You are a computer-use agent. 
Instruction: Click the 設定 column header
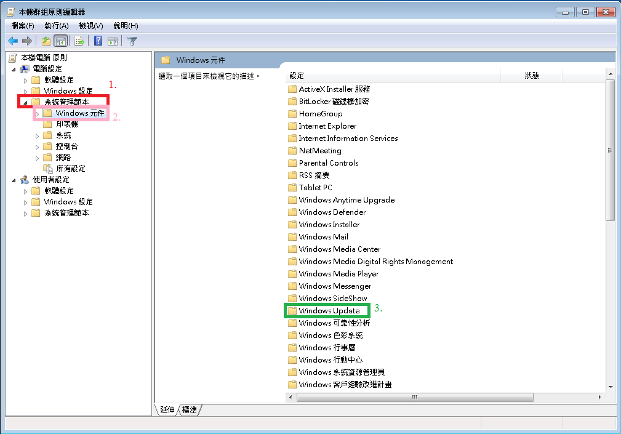[x=297, y=75]
